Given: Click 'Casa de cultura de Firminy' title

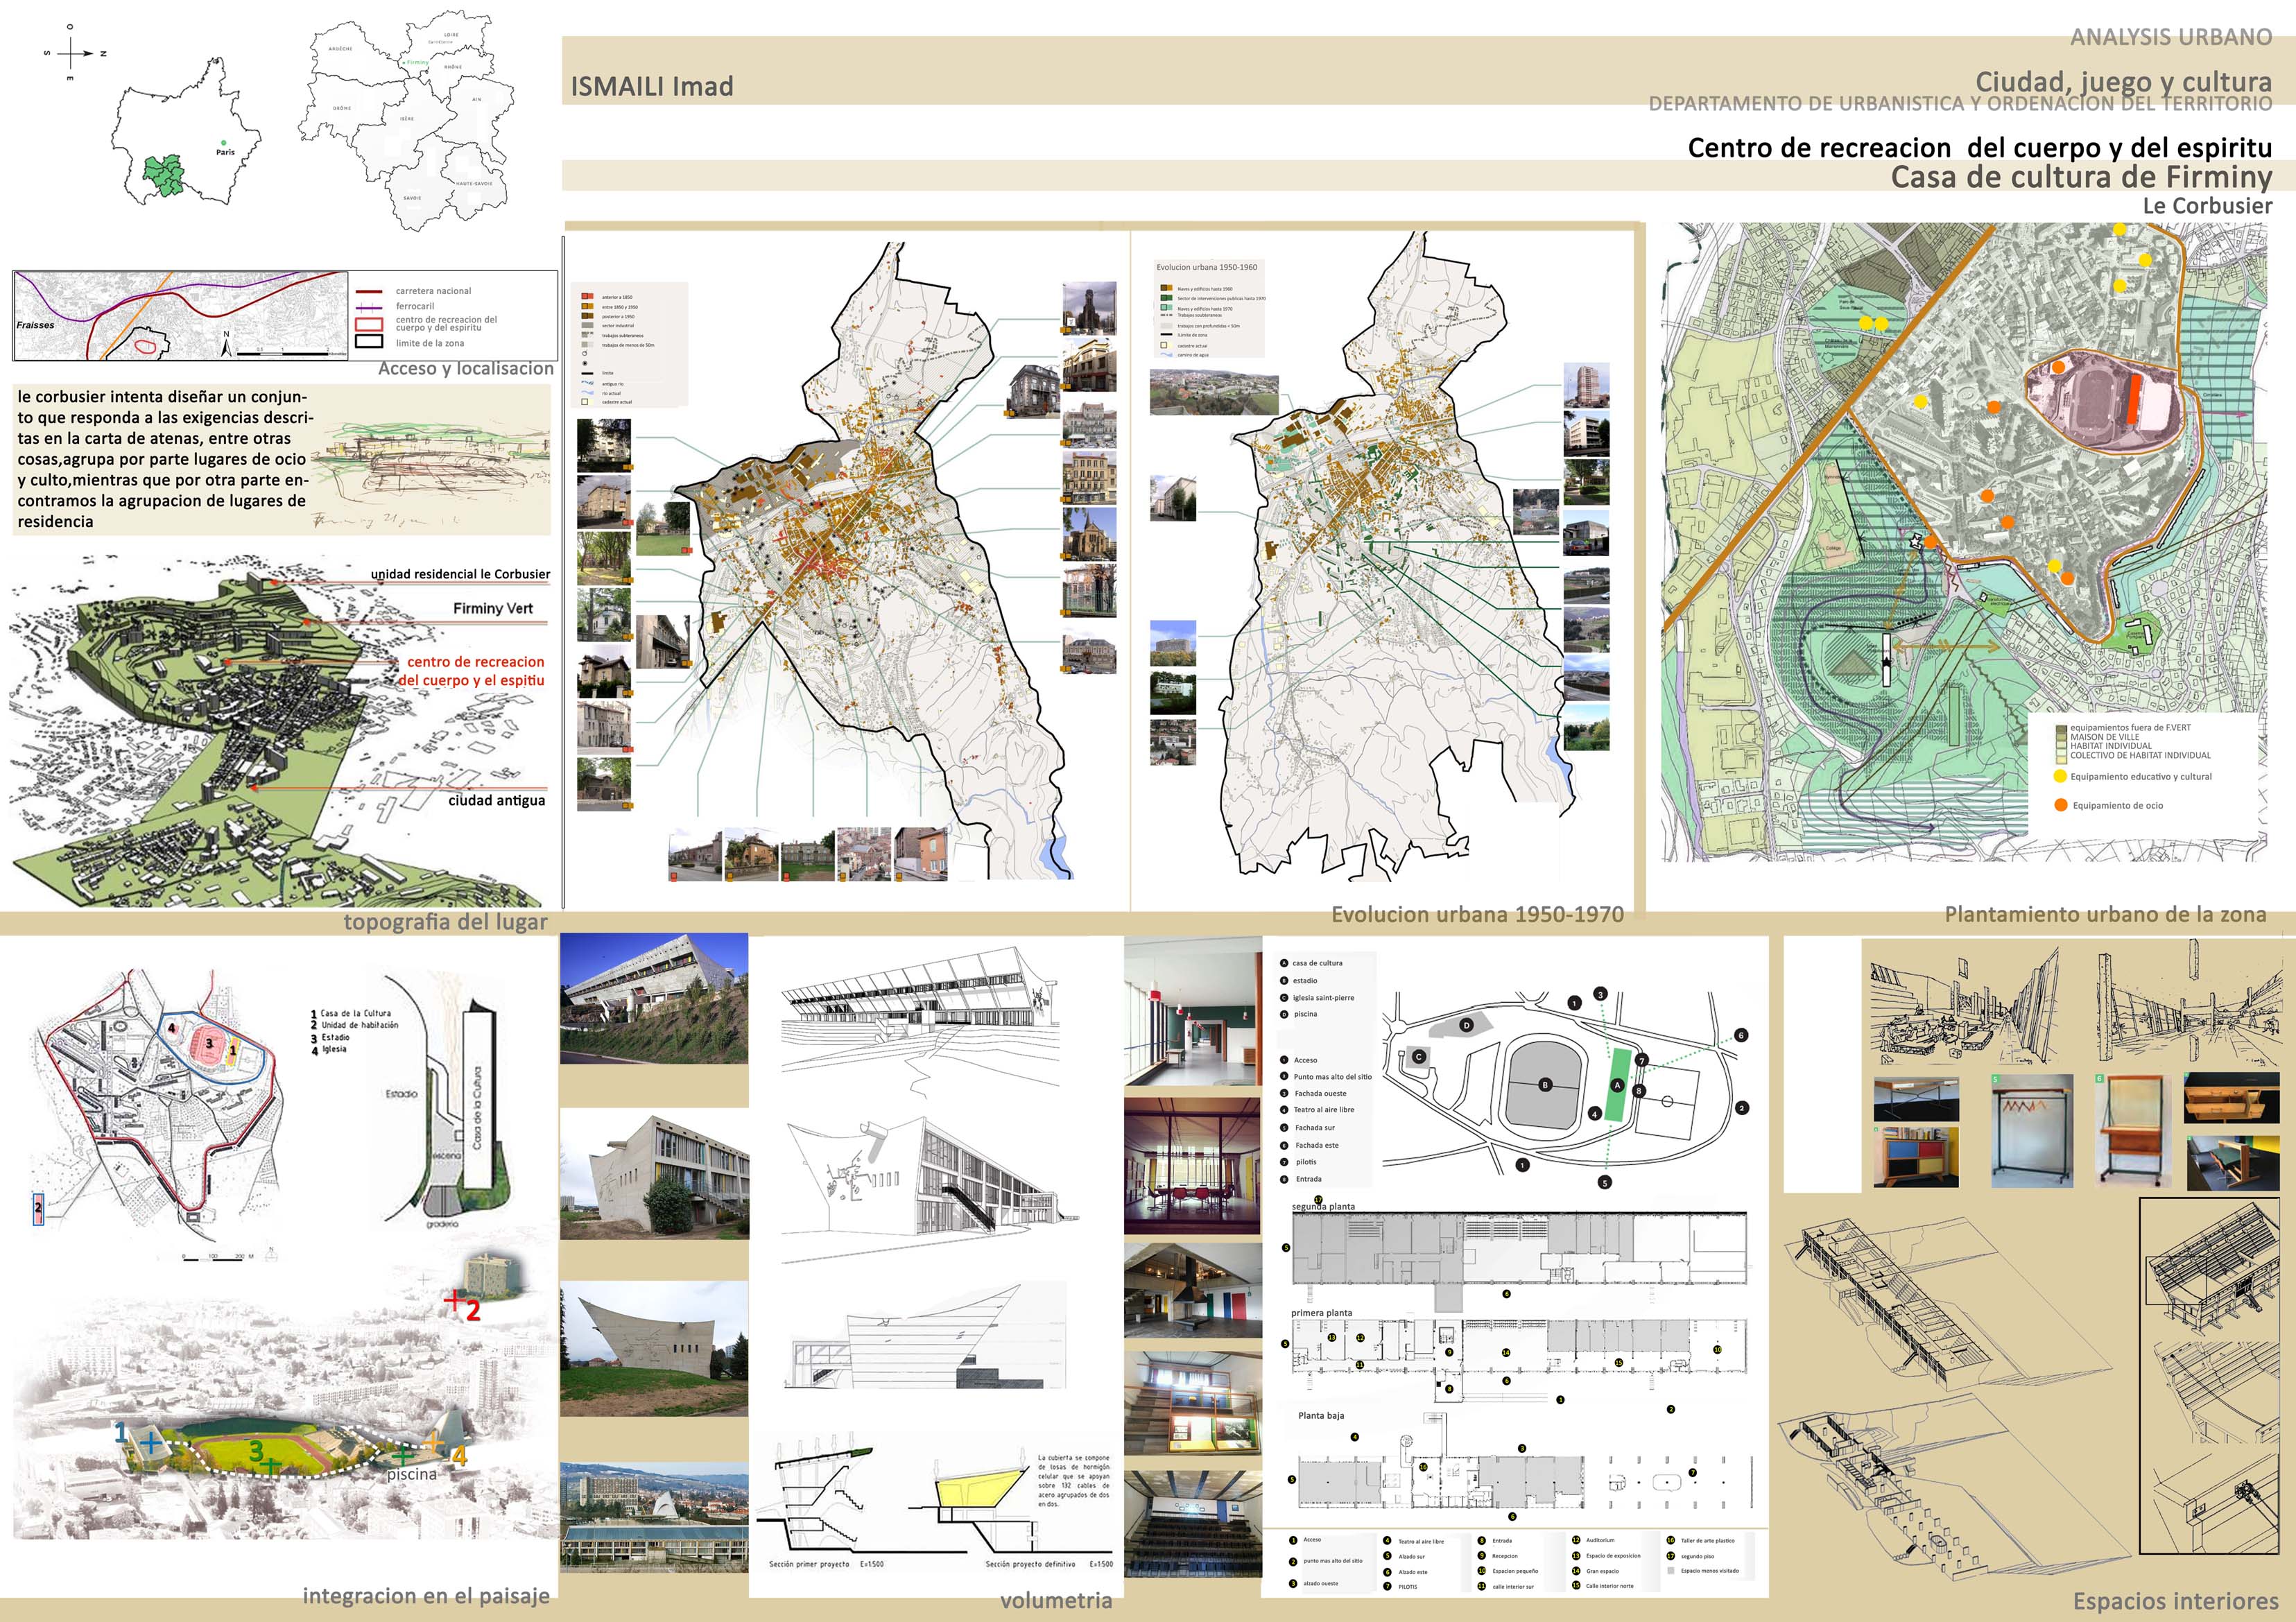Looking at the screenshot, I should pyautogui.click(x=2081, y=177).
